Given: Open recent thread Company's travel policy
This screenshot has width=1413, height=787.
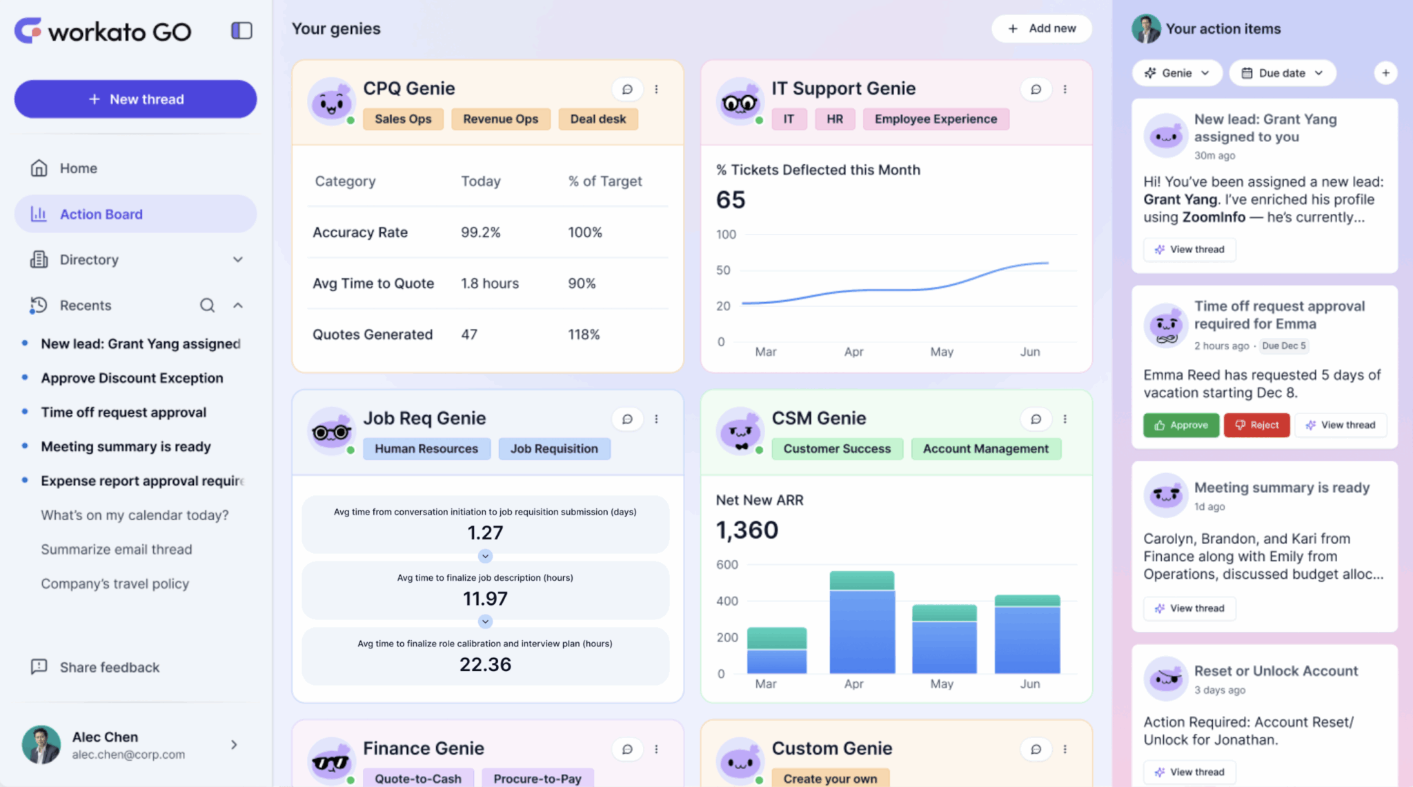Looking at the screenshot, I should (x=115, y=584).
